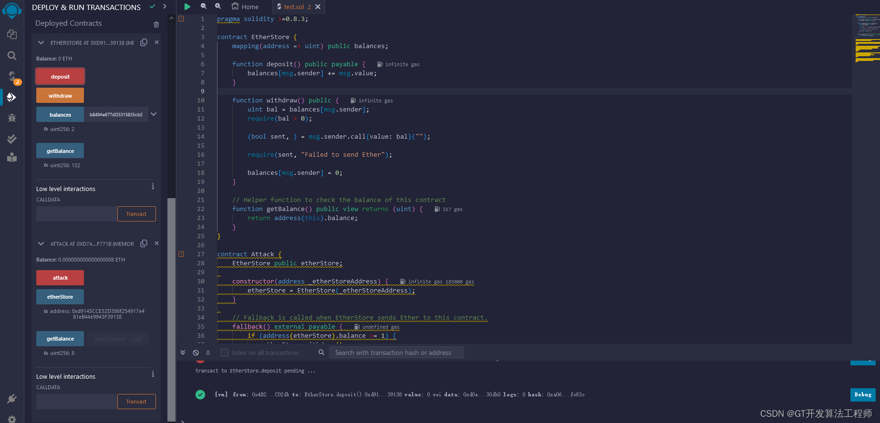Switch to the Home tab
This screenshot has height=423, width=880.
point(245,7)
